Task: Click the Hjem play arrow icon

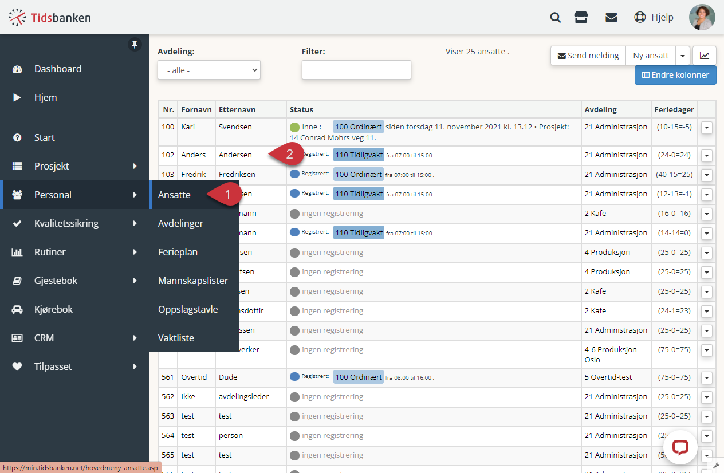Action: [17, 97]
